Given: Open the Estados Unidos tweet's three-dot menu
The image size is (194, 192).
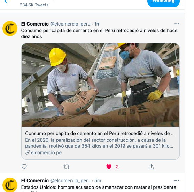Looking at the screenshot, I should (x=177, y=180).
